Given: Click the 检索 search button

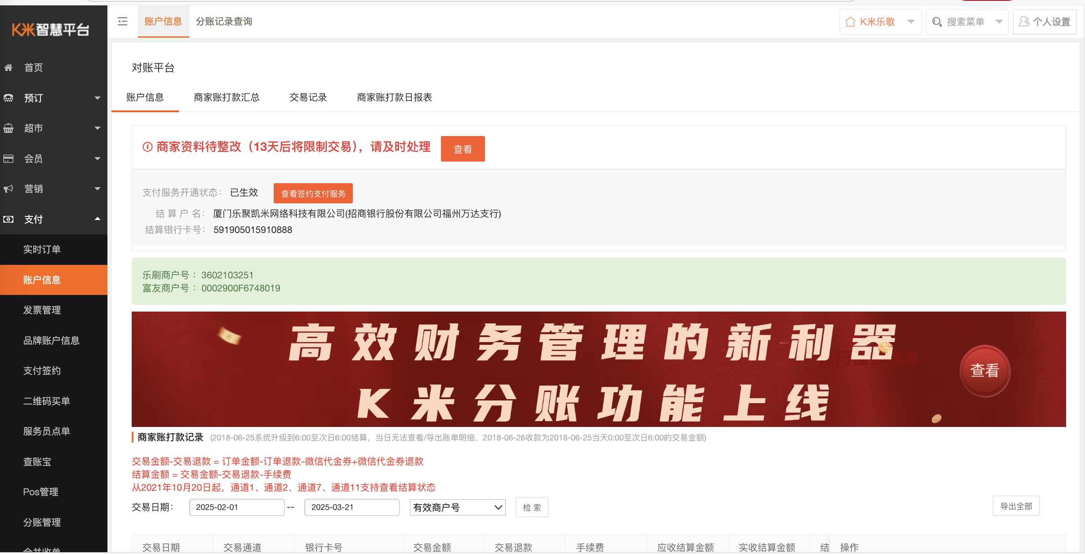Looking at the screenshot, I should click(532, 507).
